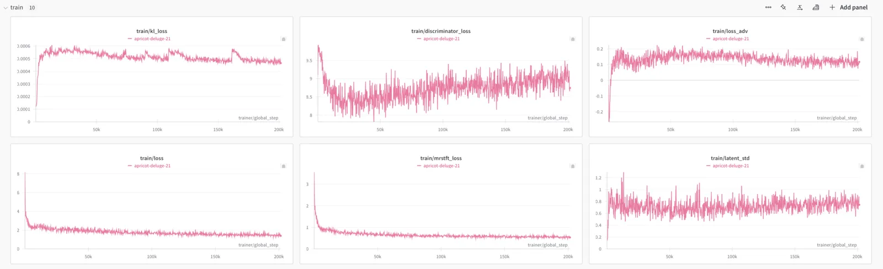Click the train/latent_std chart title
The height and width of the screenshot is (269, 883).
click(x=730, y=158)
